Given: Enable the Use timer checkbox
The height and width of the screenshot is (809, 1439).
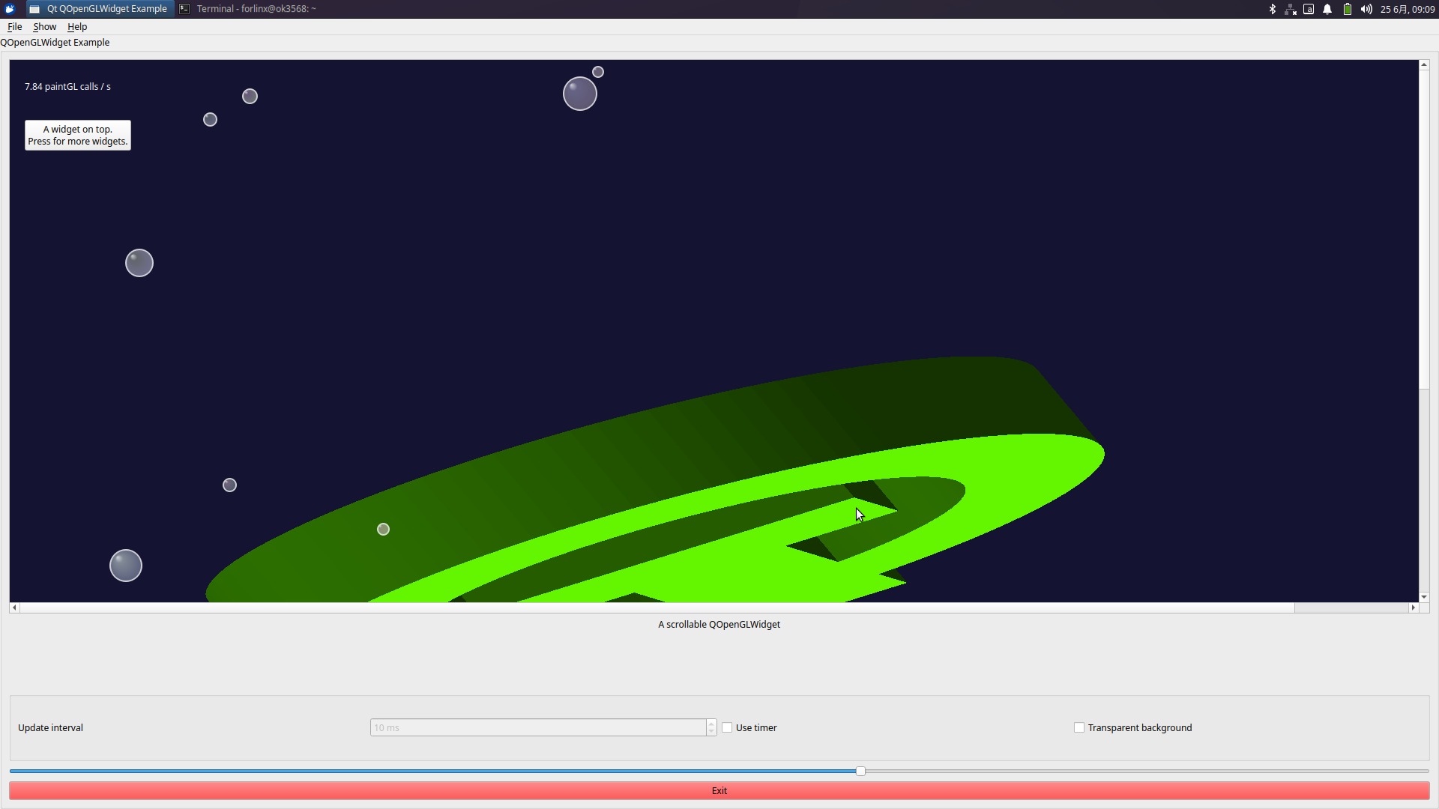Looking at the screenshot, I should point(727,727).
